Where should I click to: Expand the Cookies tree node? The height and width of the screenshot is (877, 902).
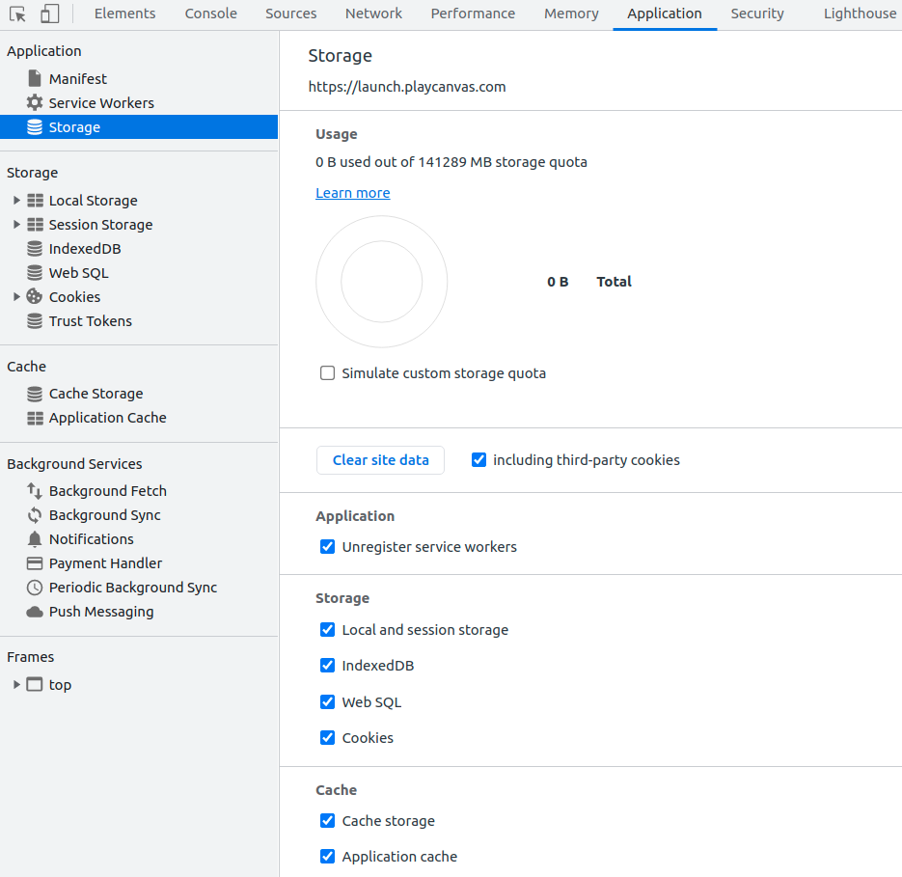(16, 297)
